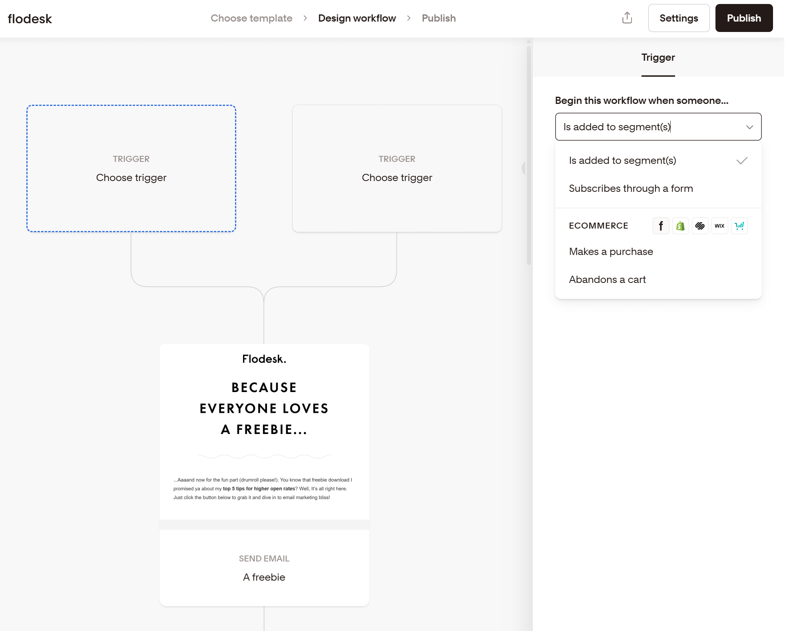The image size is (791, 631).
Task: Click the checkmark next to selected segment option
Action: 741,161
